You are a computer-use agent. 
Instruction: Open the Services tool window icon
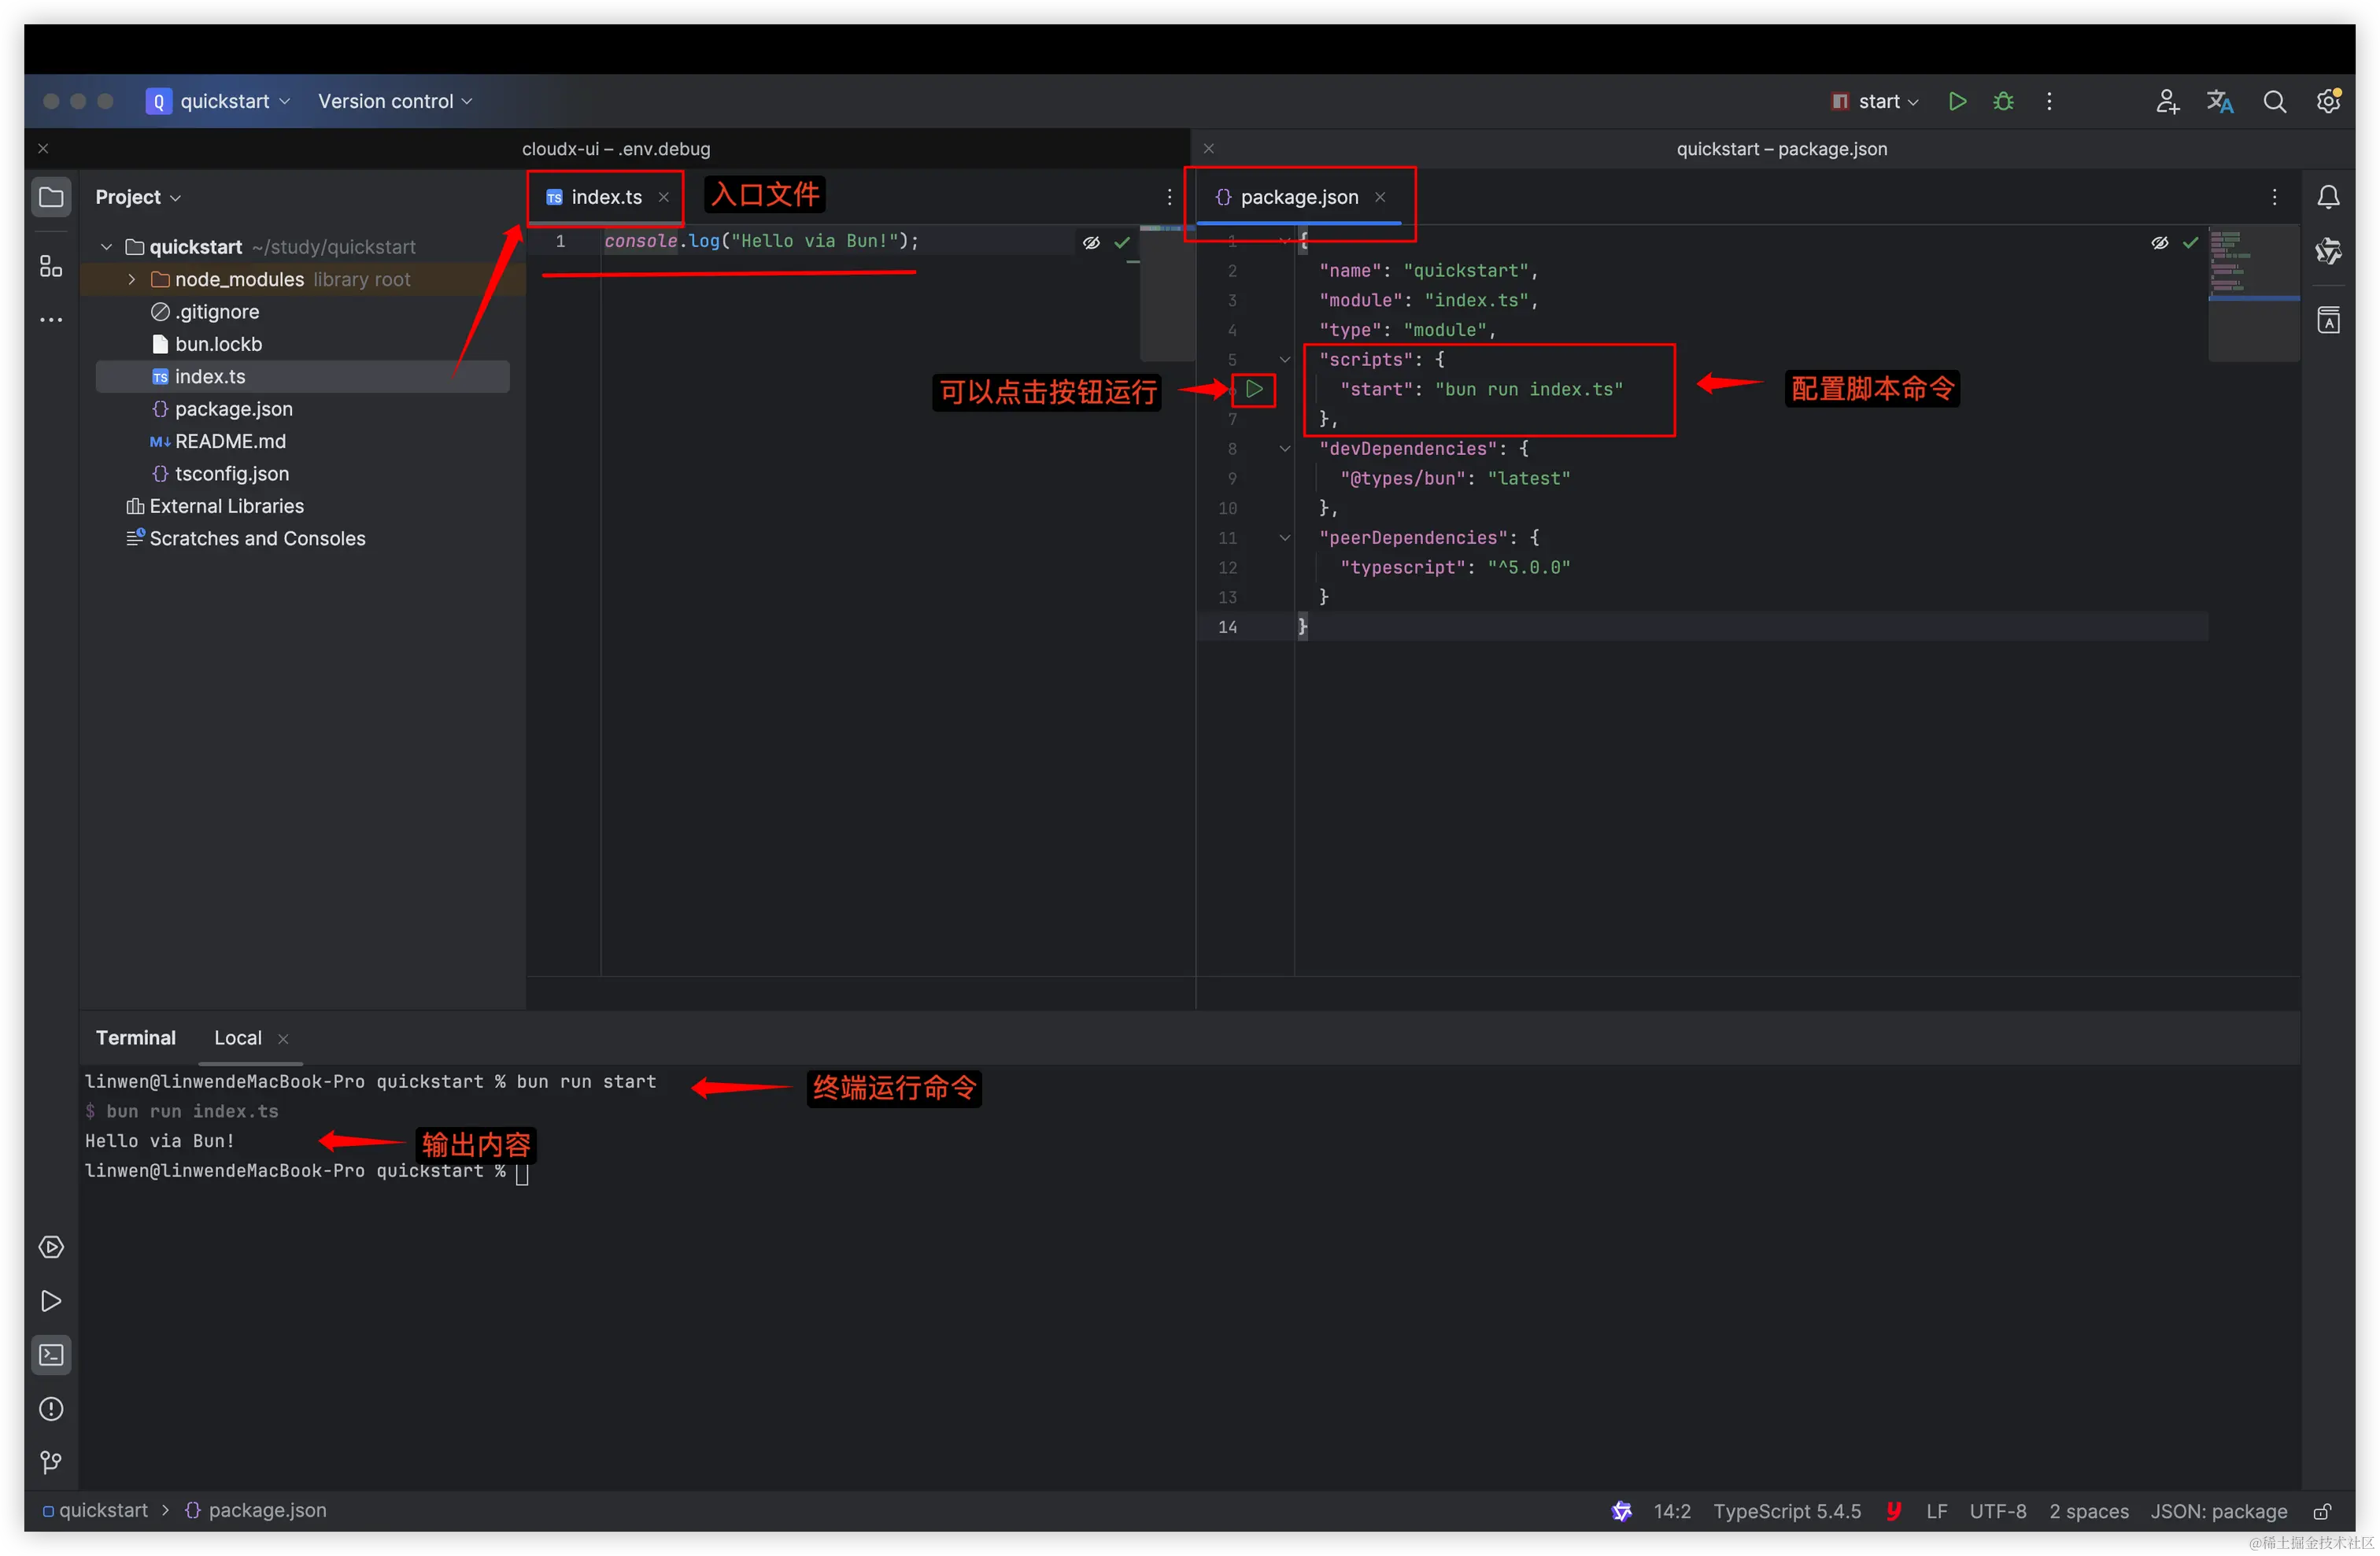[51, 1247]
